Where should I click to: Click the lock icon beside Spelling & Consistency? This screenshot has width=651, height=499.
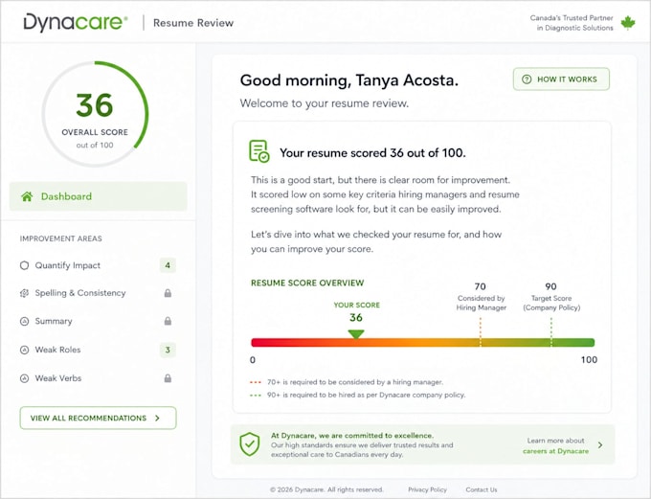click(168, 293)
